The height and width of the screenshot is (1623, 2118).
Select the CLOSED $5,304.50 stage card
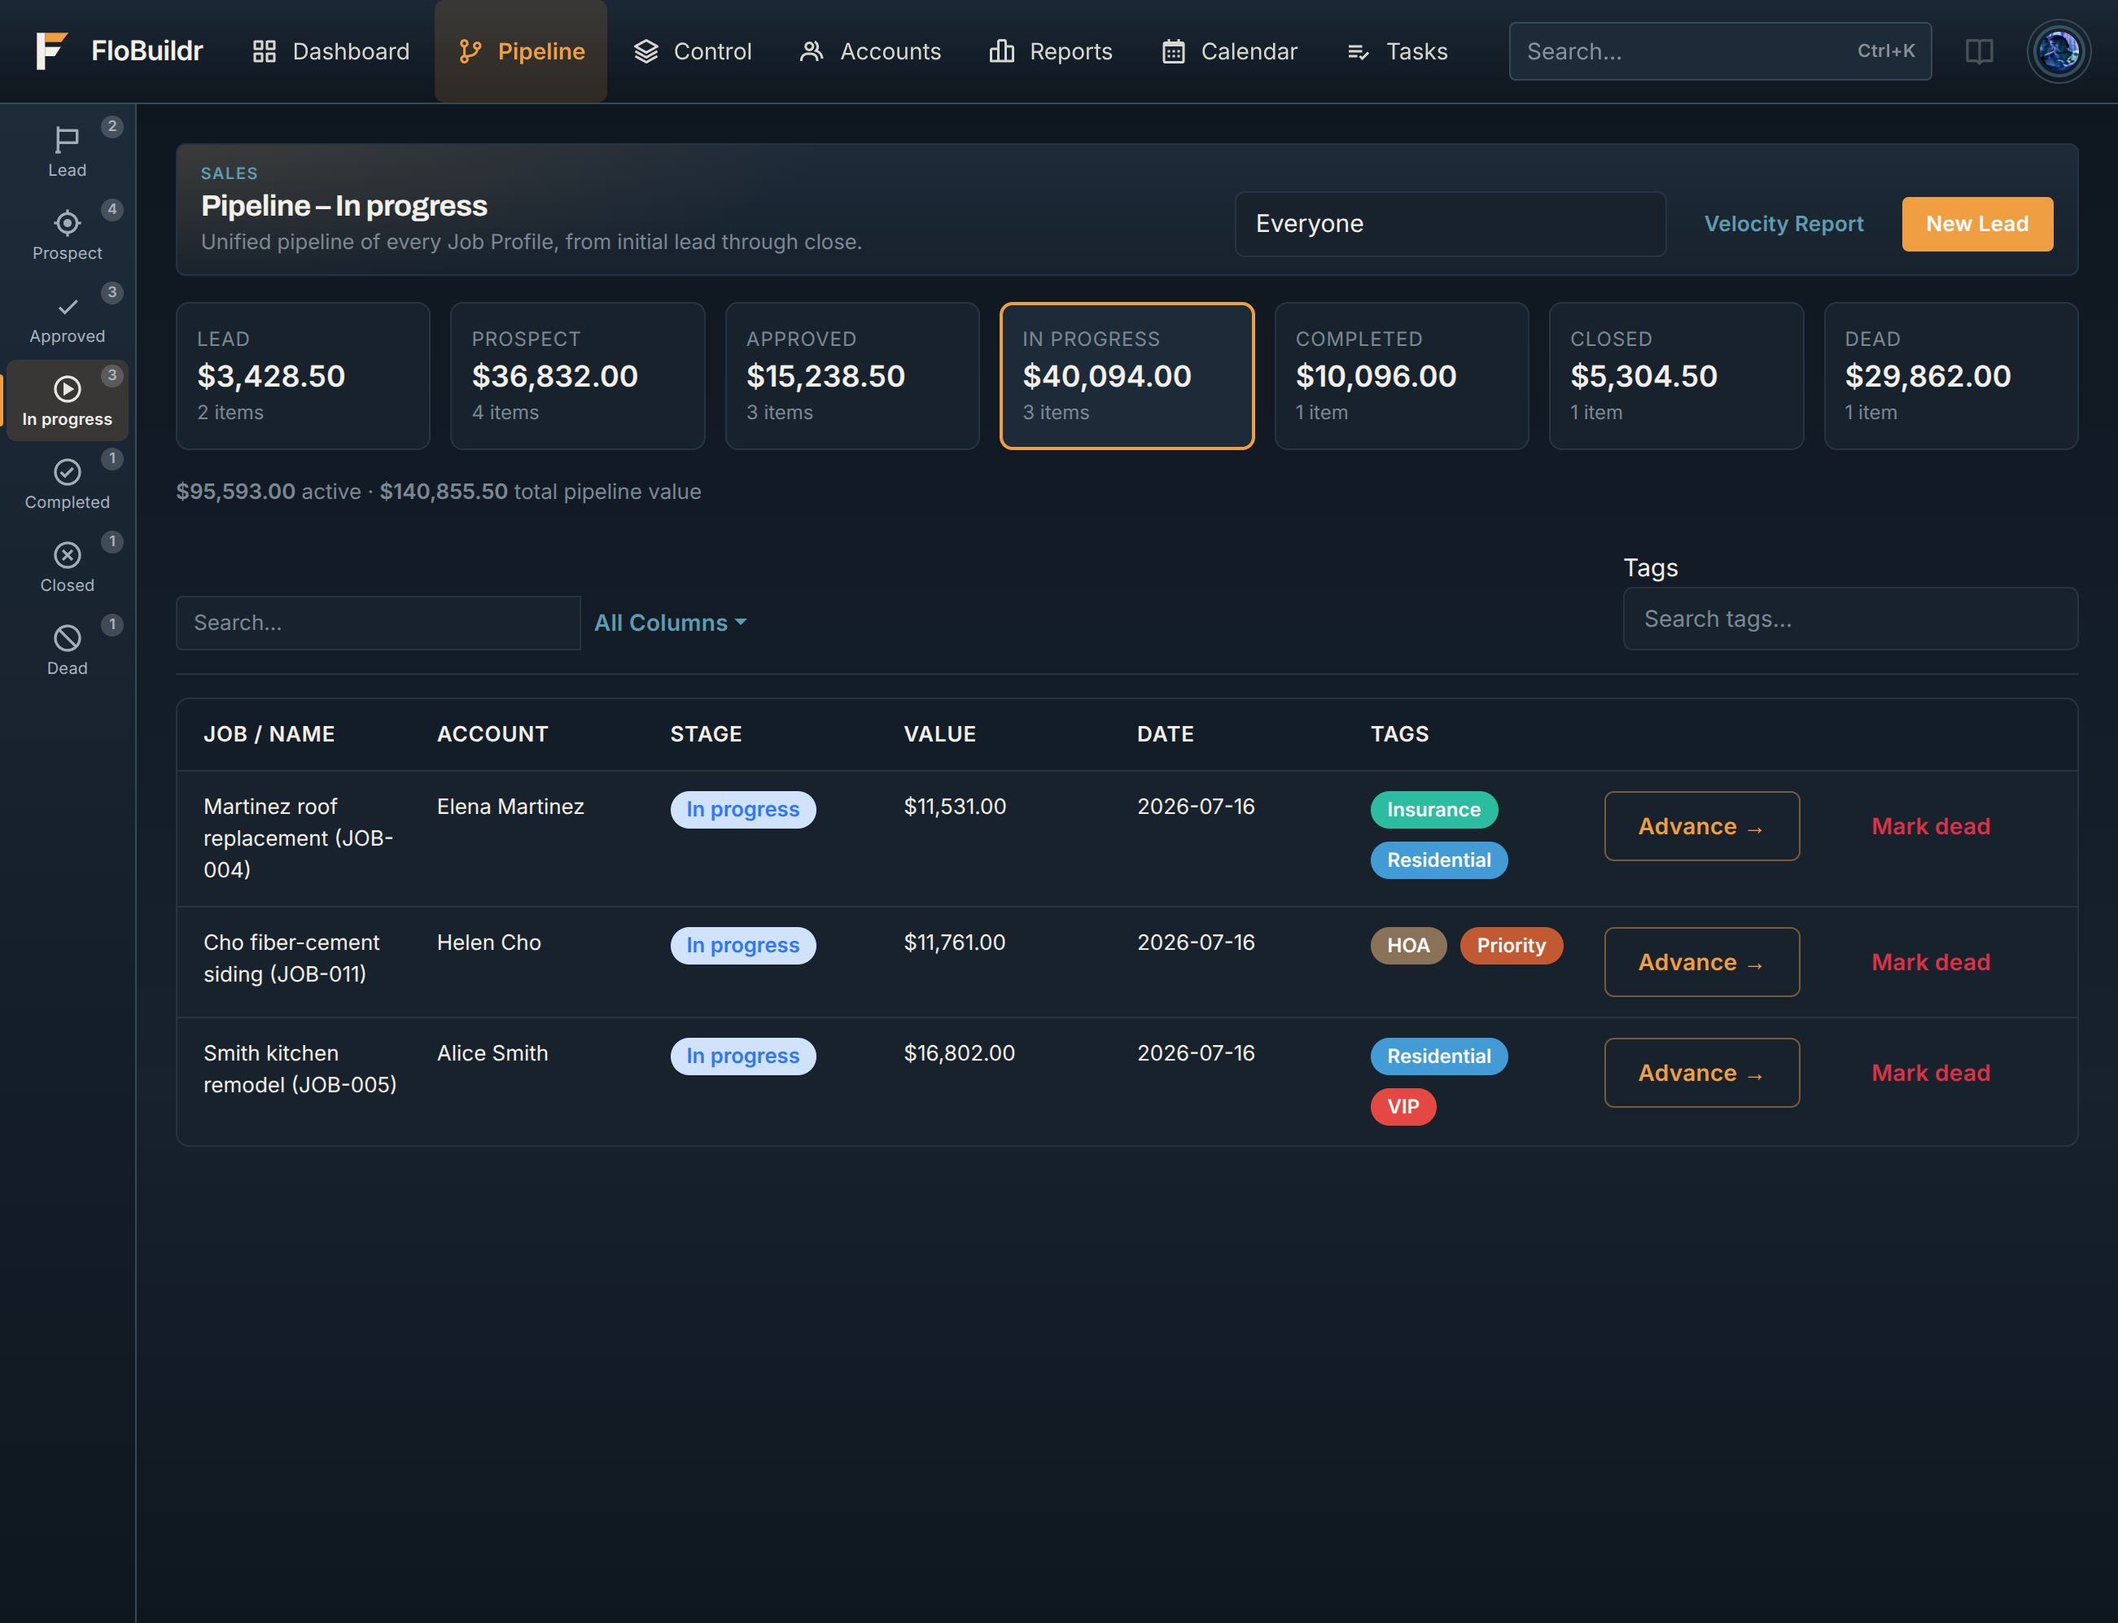pos(1675,376)
